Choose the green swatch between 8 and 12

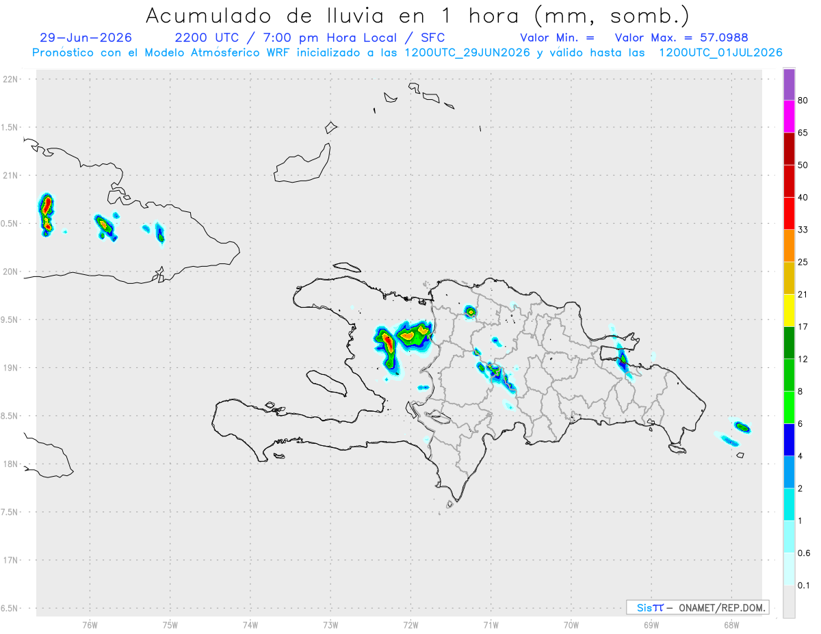point(789,375)
